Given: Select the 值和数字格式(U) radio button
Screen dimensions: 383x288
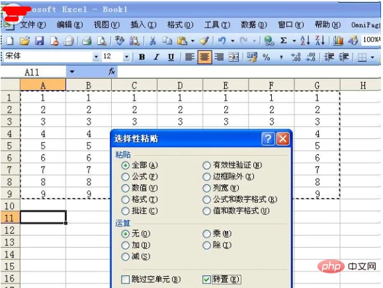Looking at the screenshot, I should [x=206, y=211].
